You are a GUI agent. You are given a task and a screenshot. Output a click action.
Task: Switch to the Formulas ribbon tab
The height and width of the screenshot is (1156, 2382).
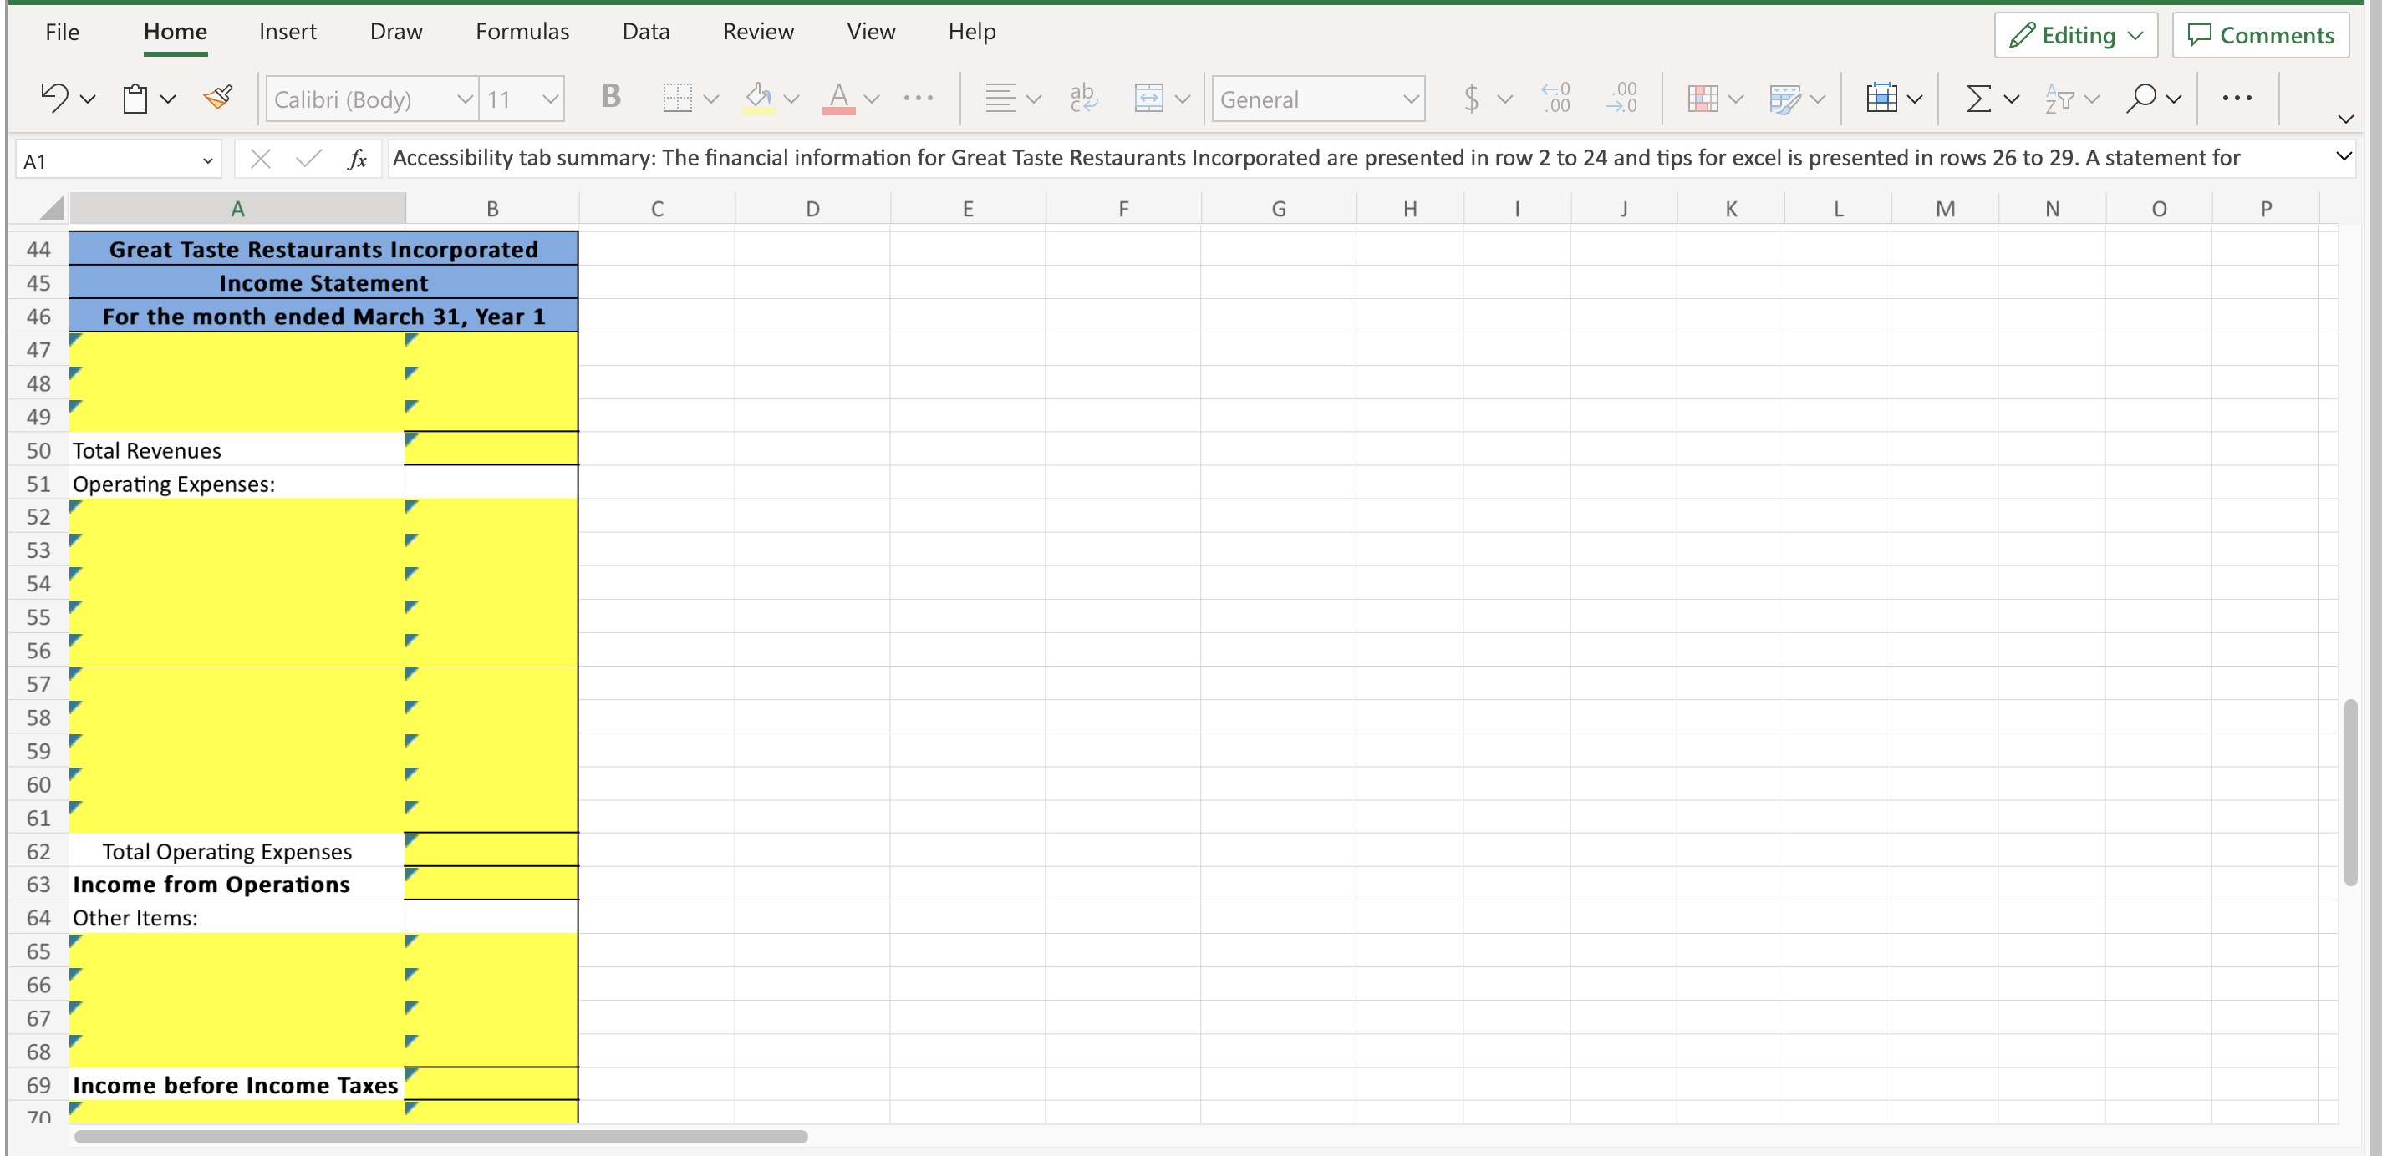(522, 31)
